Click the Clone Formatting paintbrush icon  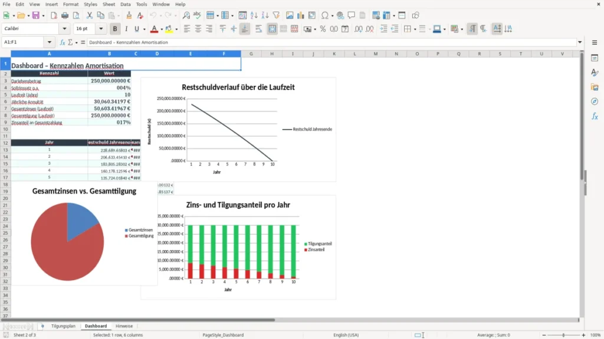129,15
